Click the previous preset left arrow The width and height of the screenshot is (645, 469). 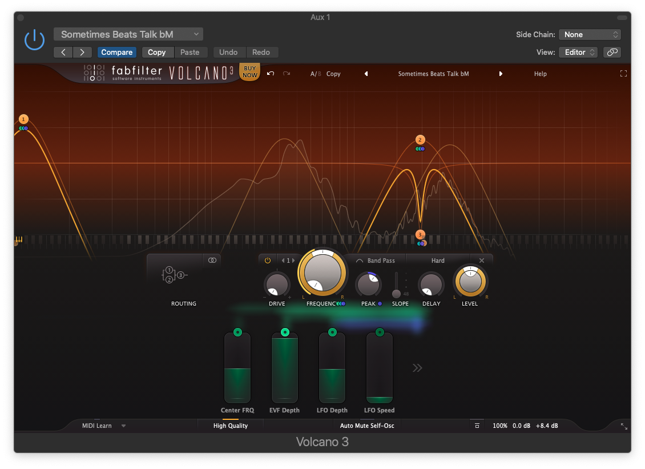click(366, 74)
